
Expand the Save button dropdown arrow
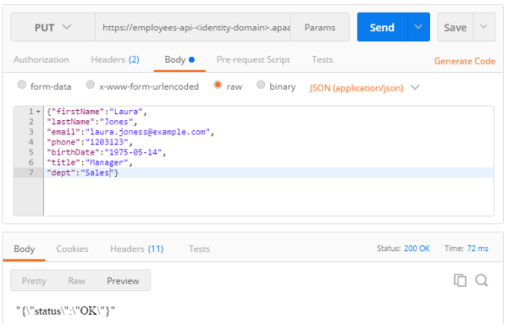[x=483, y=27]
